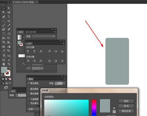Click the fill color swatch in toolbar
The width and height of the screenshot is (147, 116).
[x=4, y=70]
